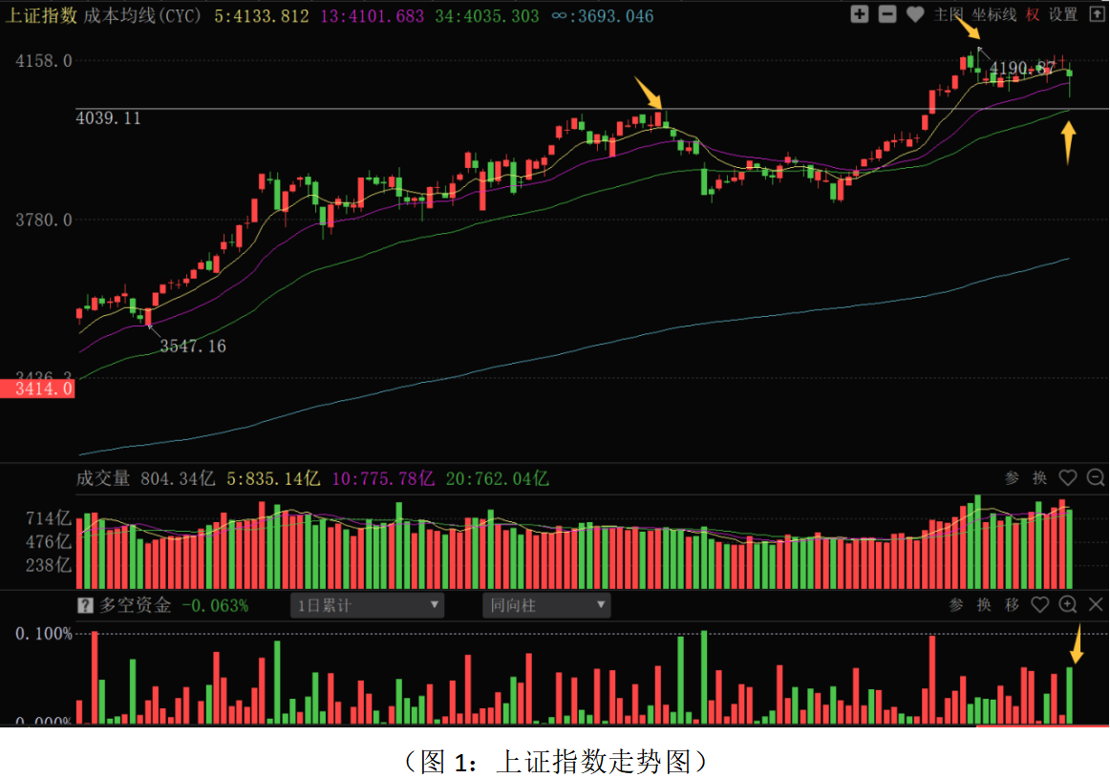This screenshot has width=1110, height=778.
Task: Click the minus zoom-out icon at chart top
Action: click(x=887, y=14)
